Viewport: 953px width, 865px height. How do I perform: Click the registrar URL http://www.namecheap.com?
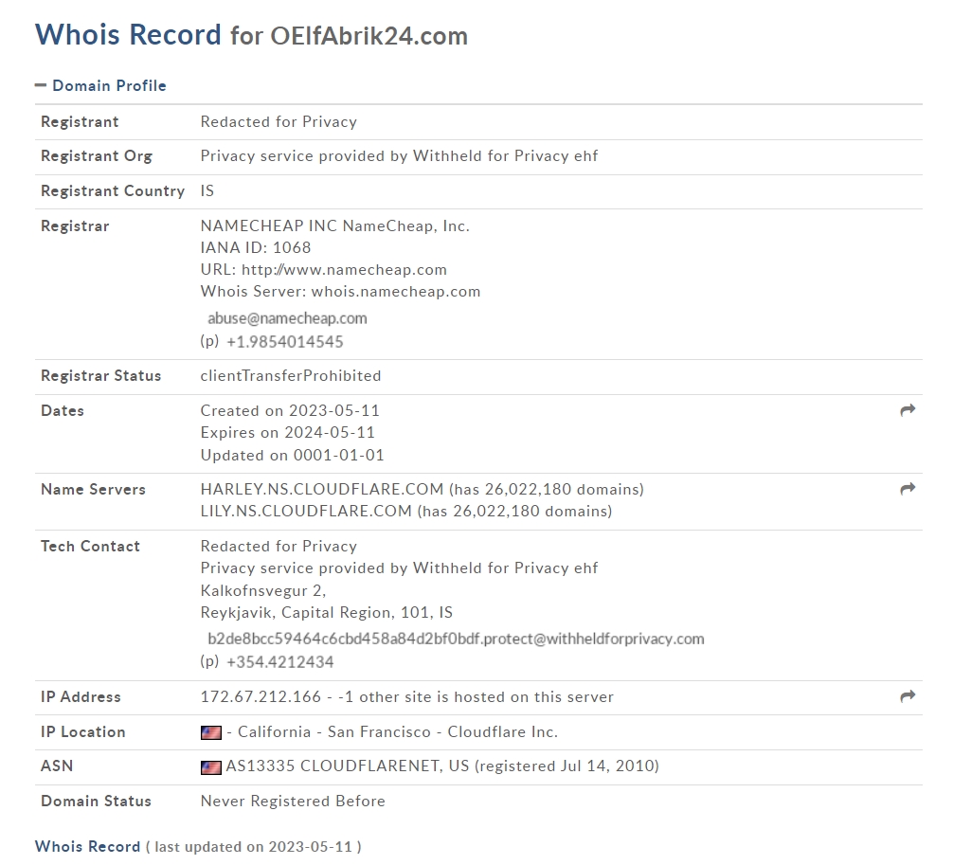(344, 270)
